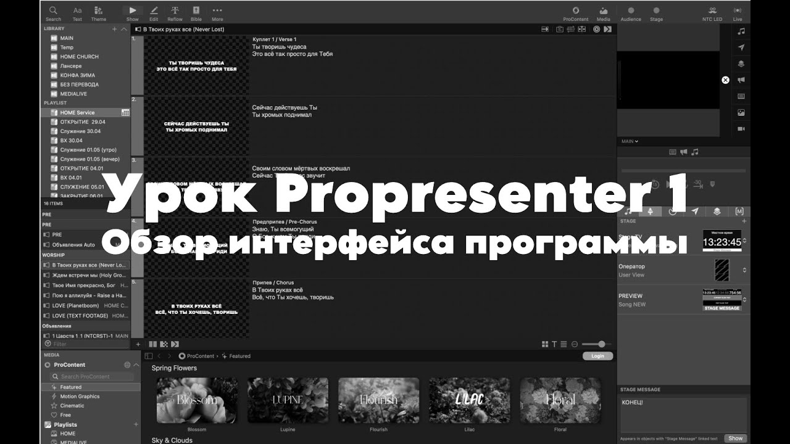
Task: Open the media picture icon in sidebar
Action: pyautogui.click(x=741, y=113)
